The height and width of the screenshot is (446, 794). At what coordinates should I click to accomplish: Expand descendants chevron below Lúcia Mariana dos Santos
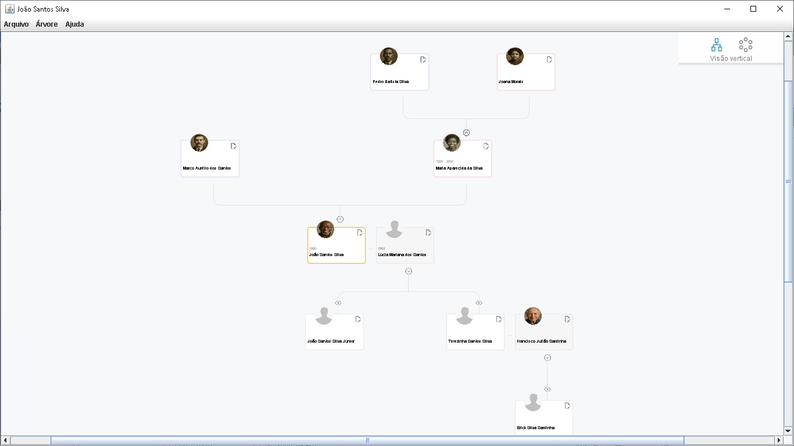pos(409,269)
